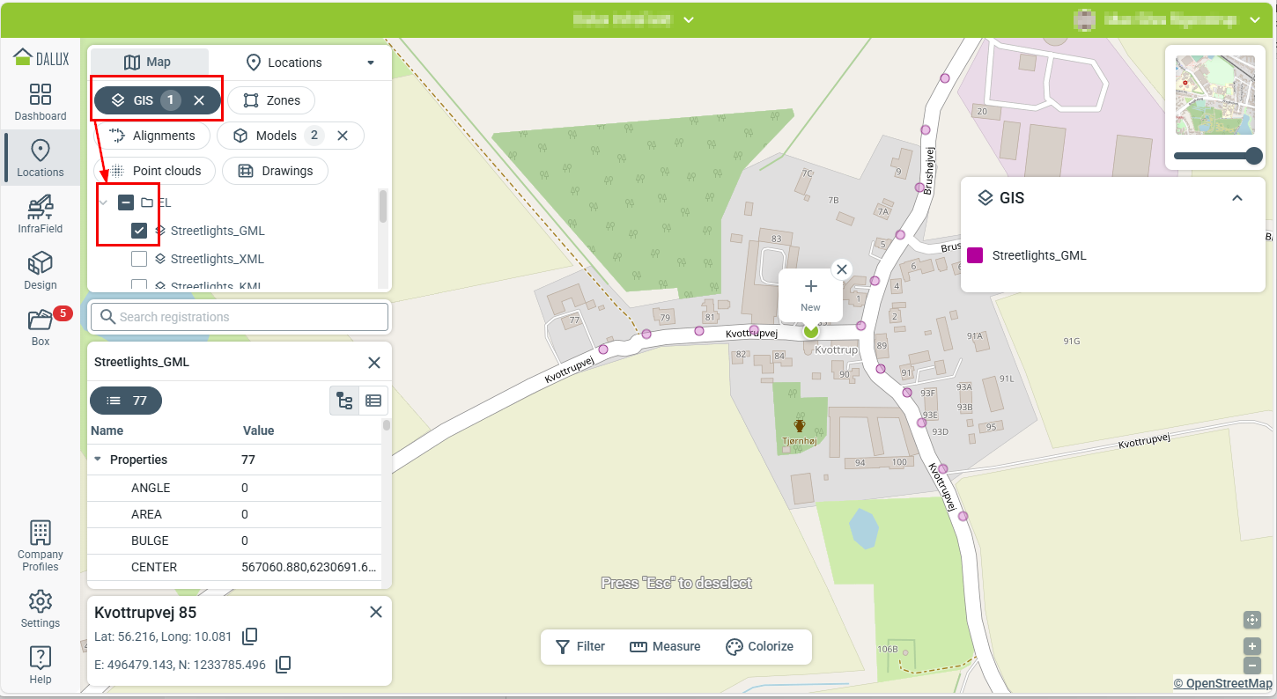
Task: Copy the Easting/Northing coordinates
Action: (284, 665)
